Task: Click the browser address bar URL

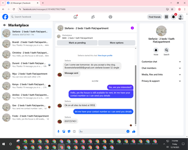Action: pos(44,9)
